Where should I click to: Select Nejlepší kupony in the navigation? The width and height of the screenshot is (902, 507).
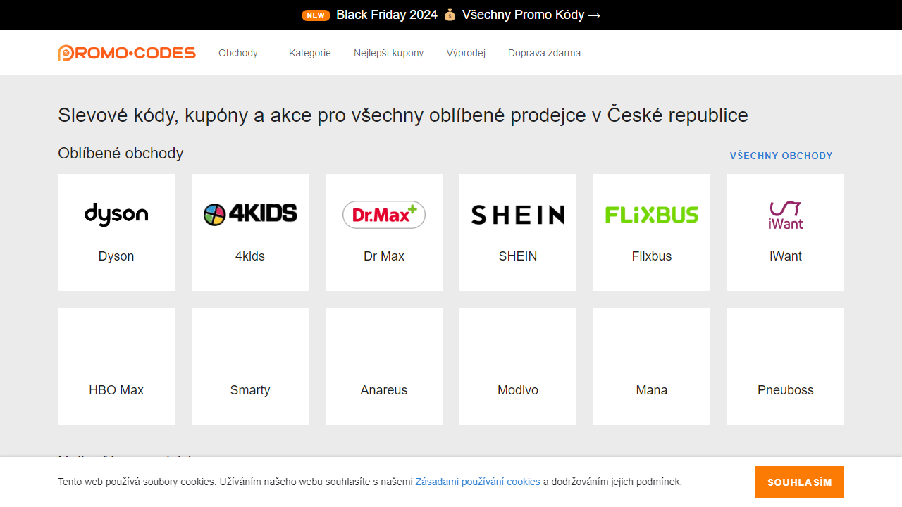[x=388, y=53]
